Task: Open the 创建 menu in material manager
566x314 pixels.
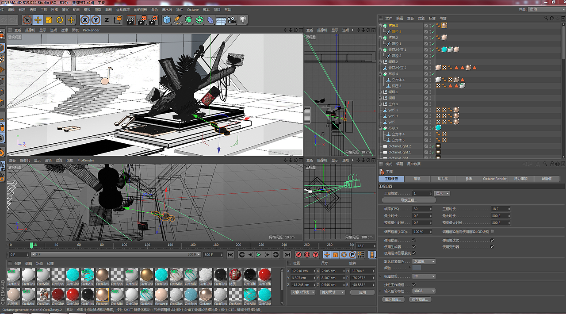Action: click(x=18, y=264)
